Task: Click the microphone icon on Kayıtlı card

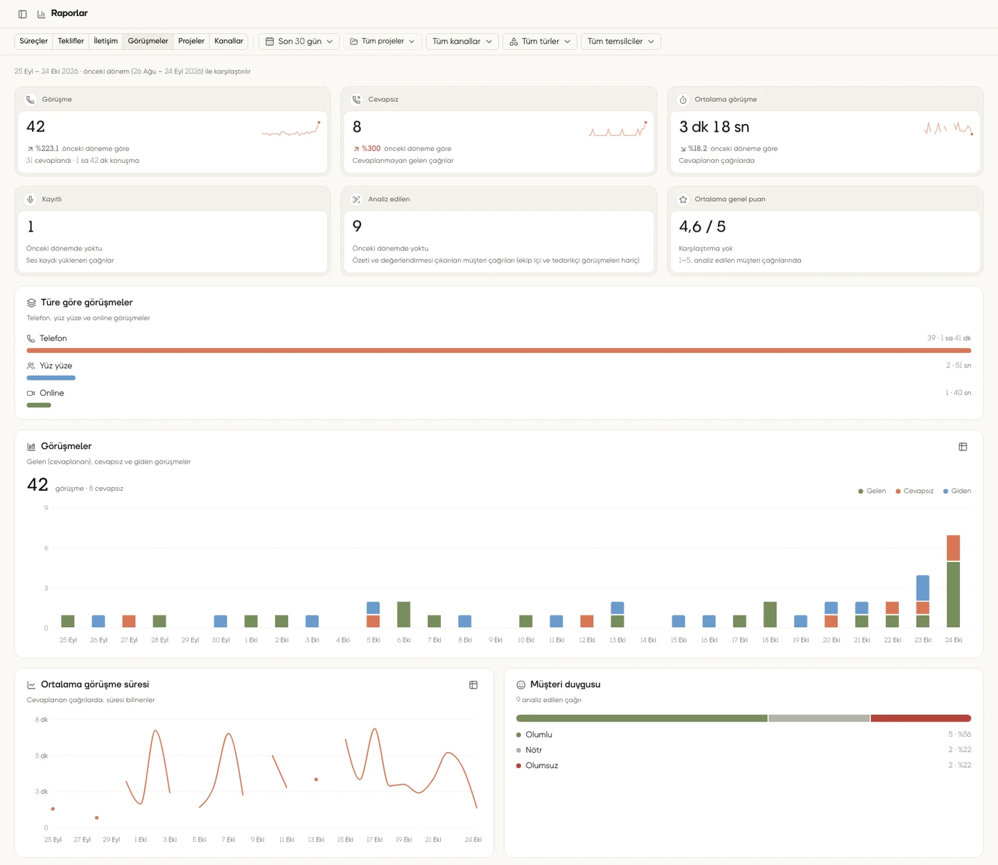Action: pyautogui.click(x=30, y=199)
